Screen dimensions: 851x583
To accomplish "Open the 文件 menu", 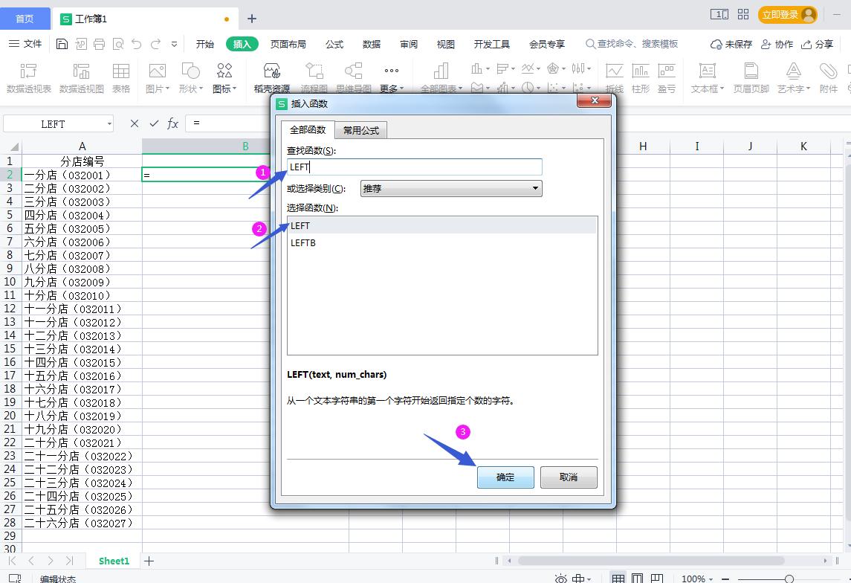I will (25, 44).
